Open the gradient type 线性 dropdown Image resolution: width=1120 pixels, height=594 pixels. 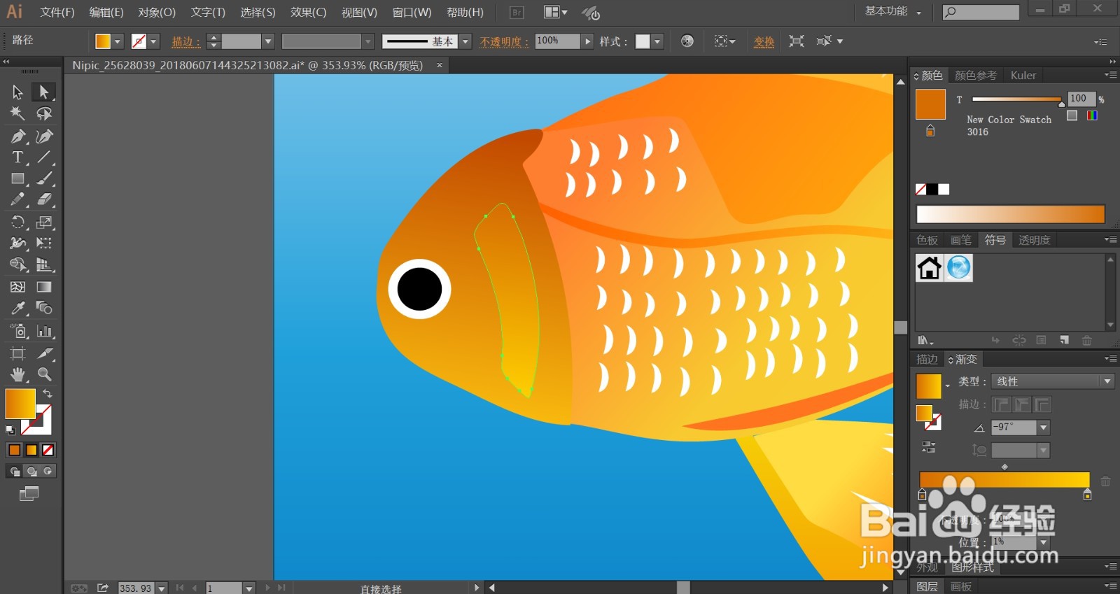pyautogui.click(x=1052, y=381)
